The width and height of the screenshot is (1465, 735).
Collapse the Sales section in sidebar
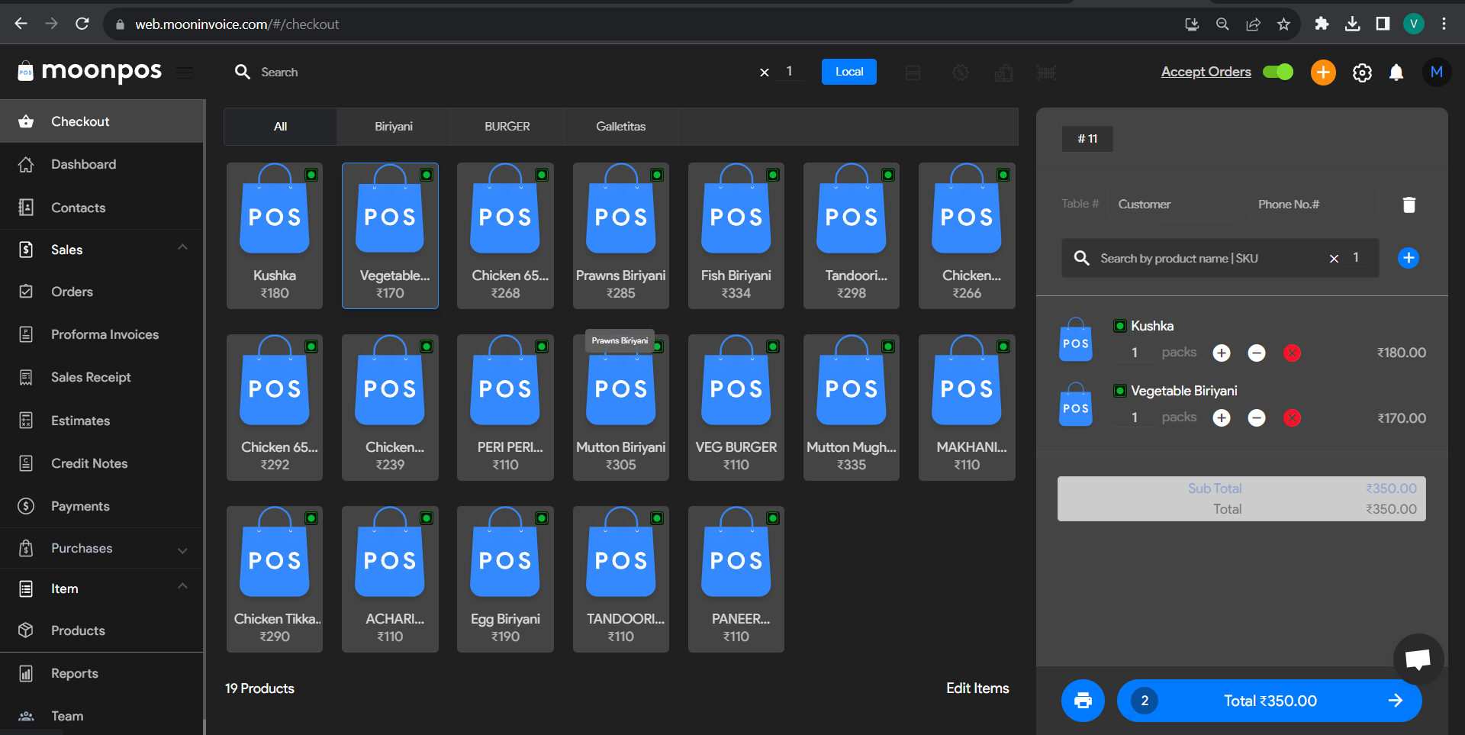coord(182,248)
